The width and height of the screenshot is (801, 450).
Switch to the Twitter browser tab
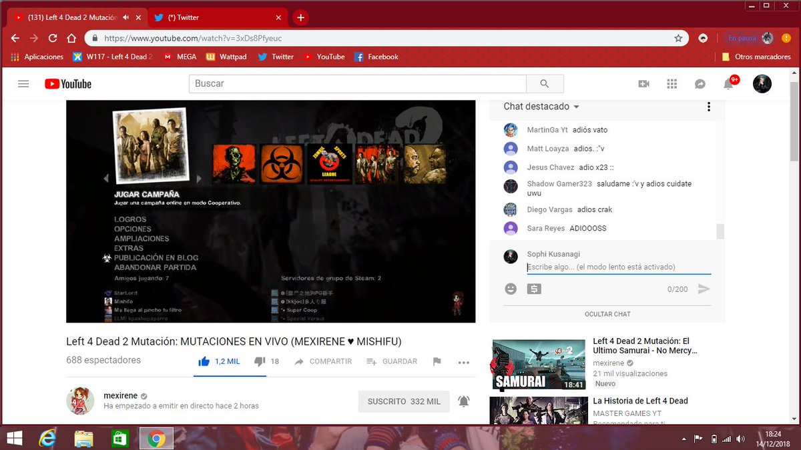(217, 17)
